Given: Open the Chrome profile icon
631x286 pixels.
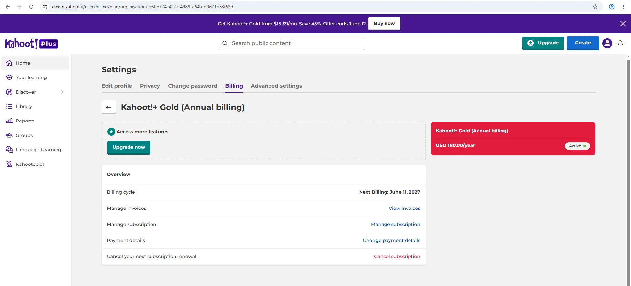Looking at the screenshot, I should pyautogui.click(x=612, y=7).
